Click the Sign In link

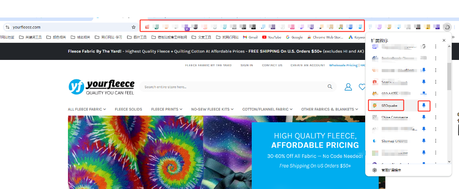point(247,65)
